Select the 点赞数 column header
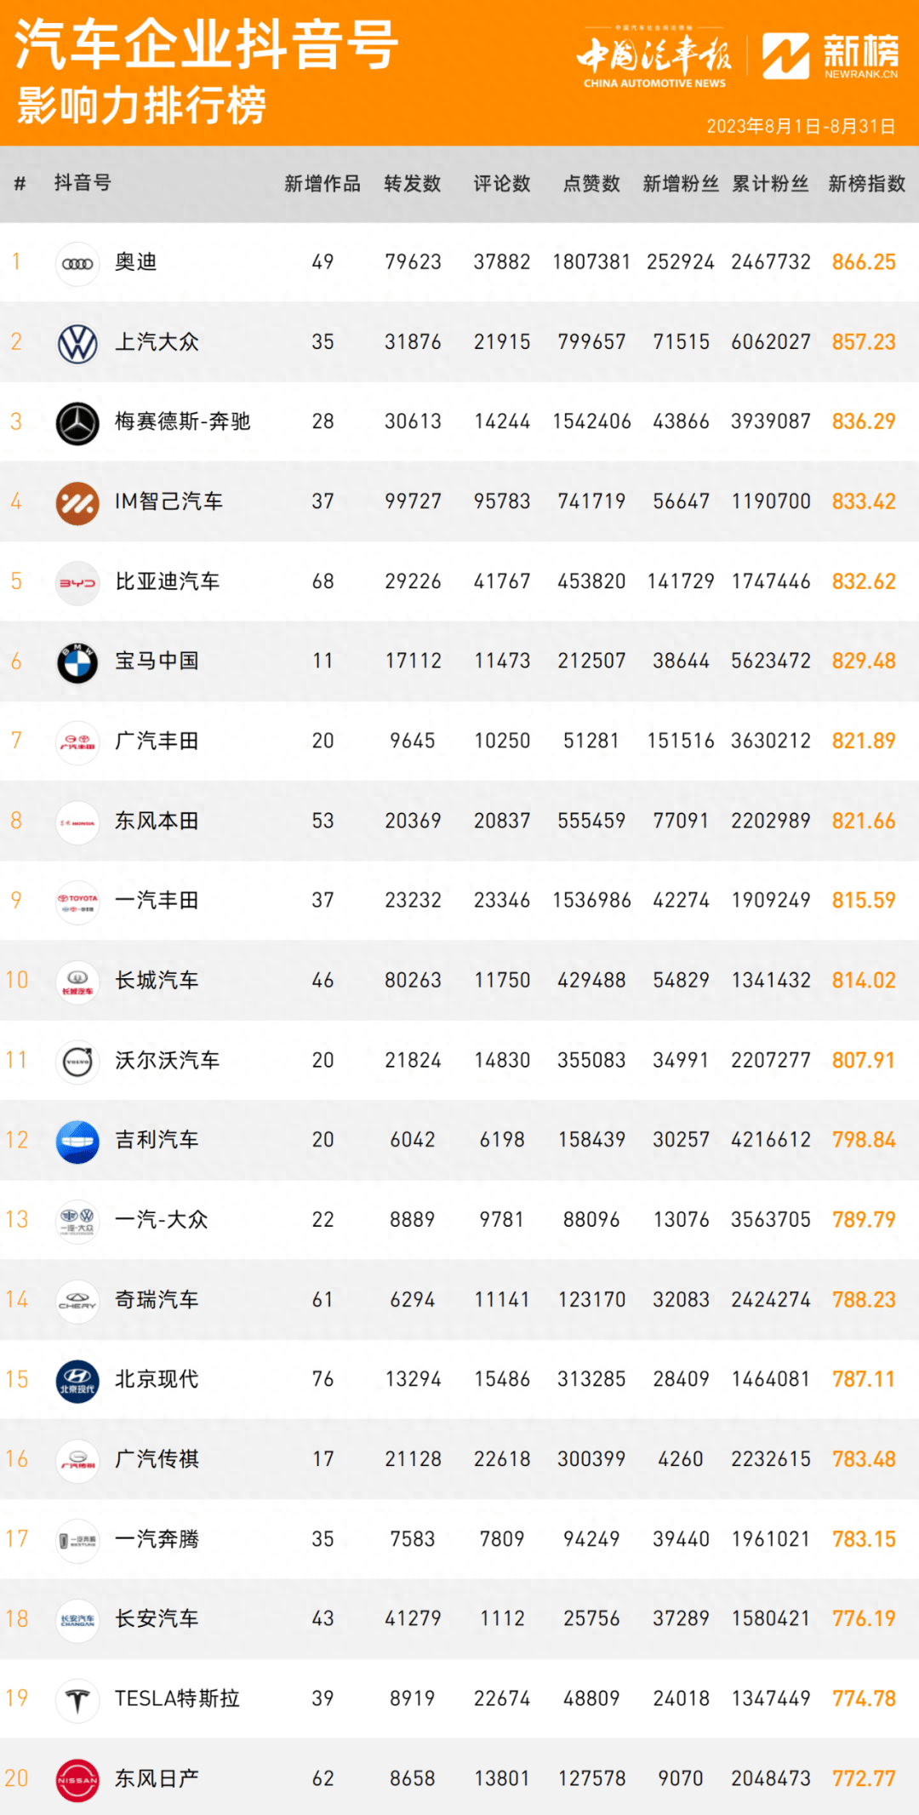The height and width of the screenshot is (1815, 919). click(x=591, y=184)
